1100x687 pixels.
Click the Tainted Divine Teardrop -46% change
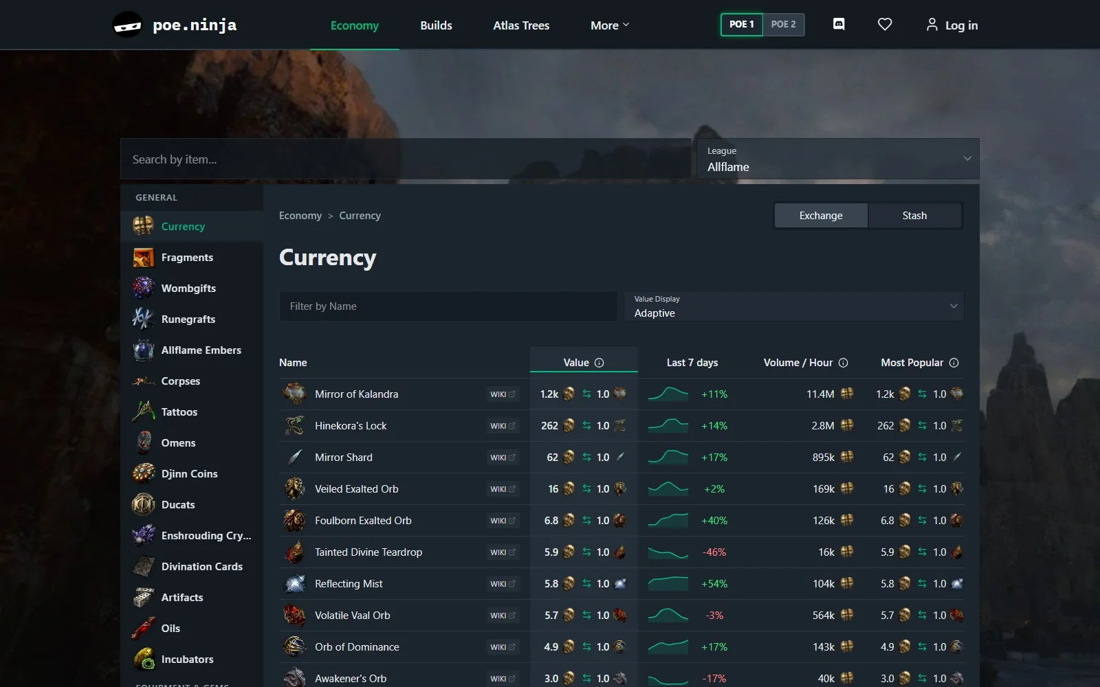pyautogui.click(x=714, y=552)
